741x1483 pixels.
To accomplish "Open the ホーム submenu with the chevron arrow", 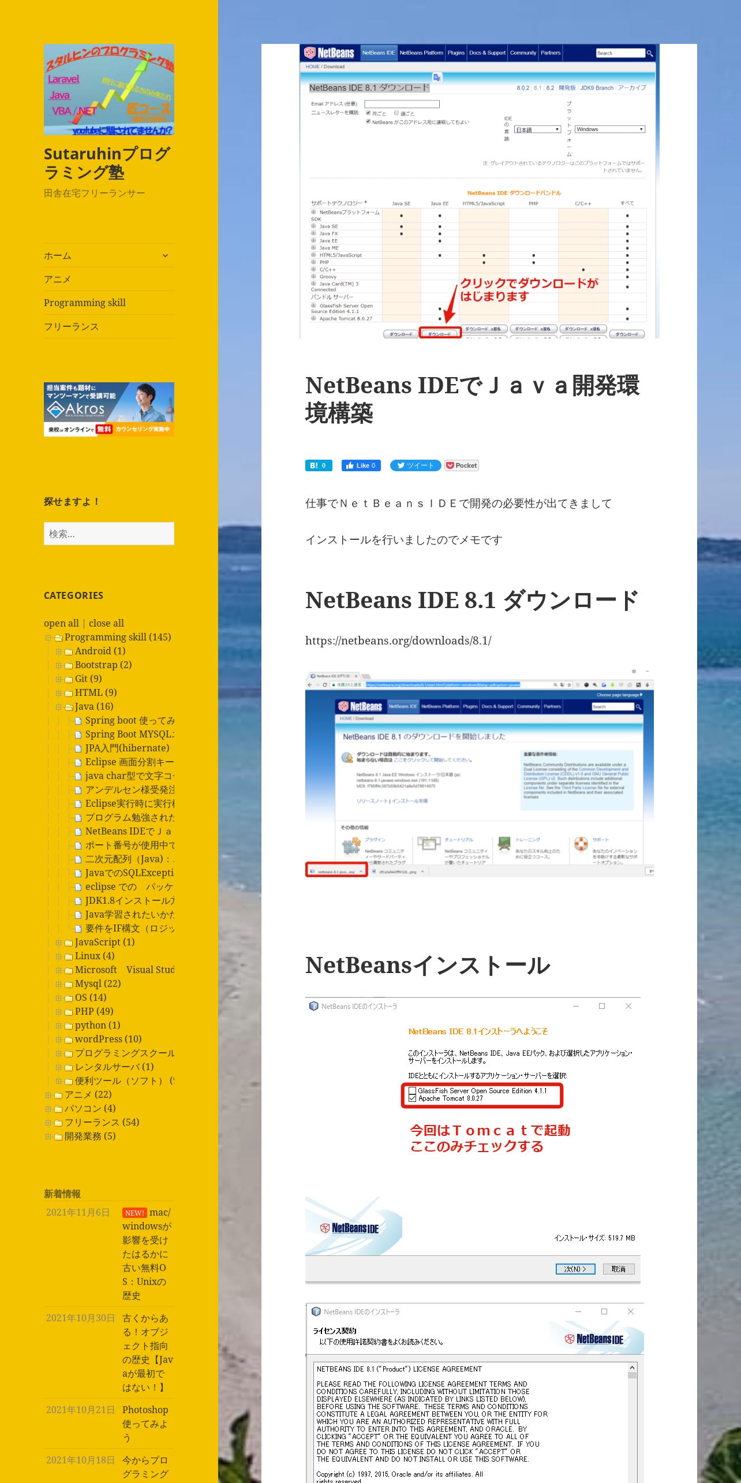I will pos(165,255).
